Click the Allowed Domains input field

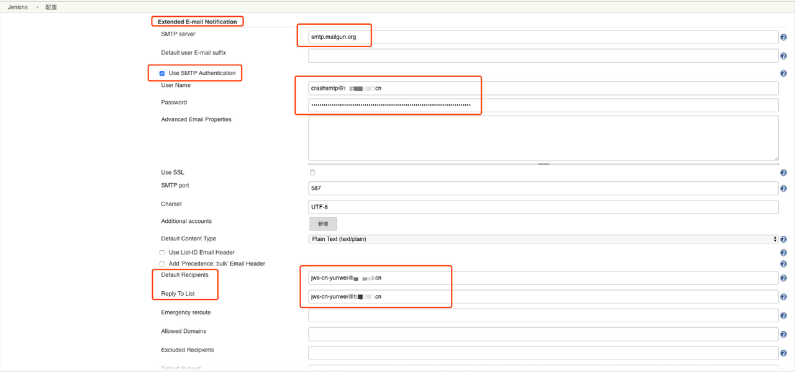click(x=543, y=334)
